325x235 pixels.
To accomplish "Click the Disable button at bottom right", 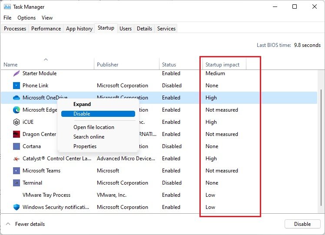I will (302, 224).
